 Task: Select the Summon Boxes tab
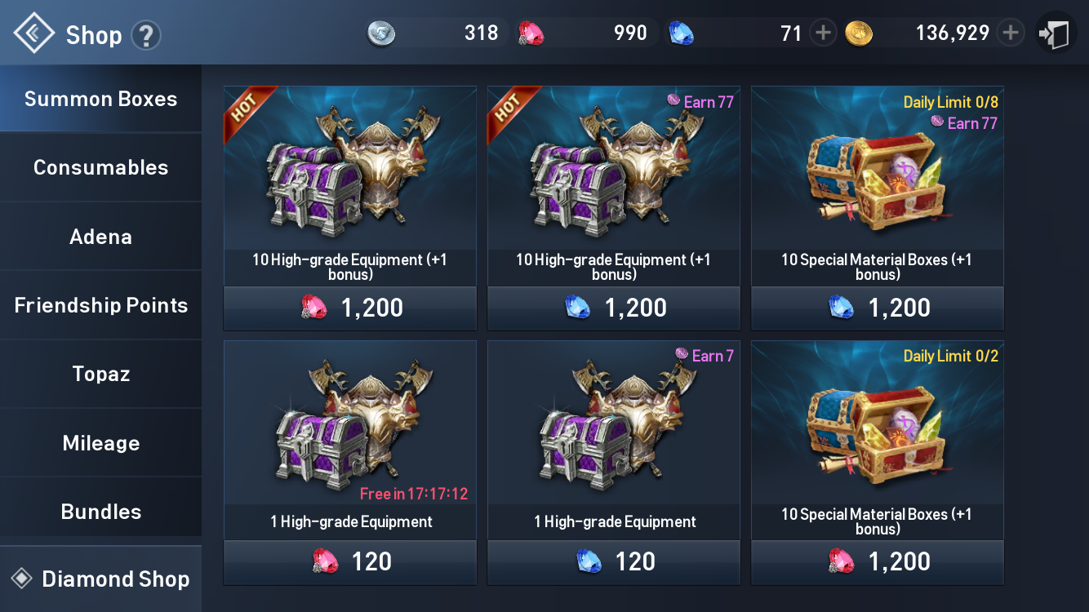[x=100, y=99]
